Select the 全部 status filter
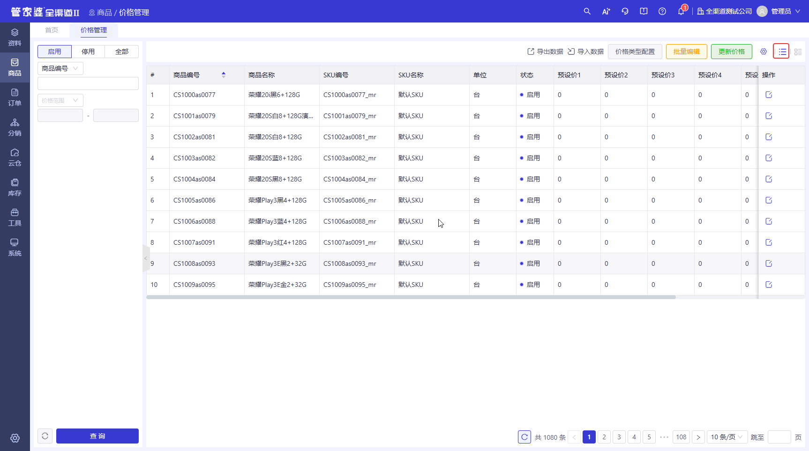Viewport: 809px width, 451px height. tap(122, 52)
